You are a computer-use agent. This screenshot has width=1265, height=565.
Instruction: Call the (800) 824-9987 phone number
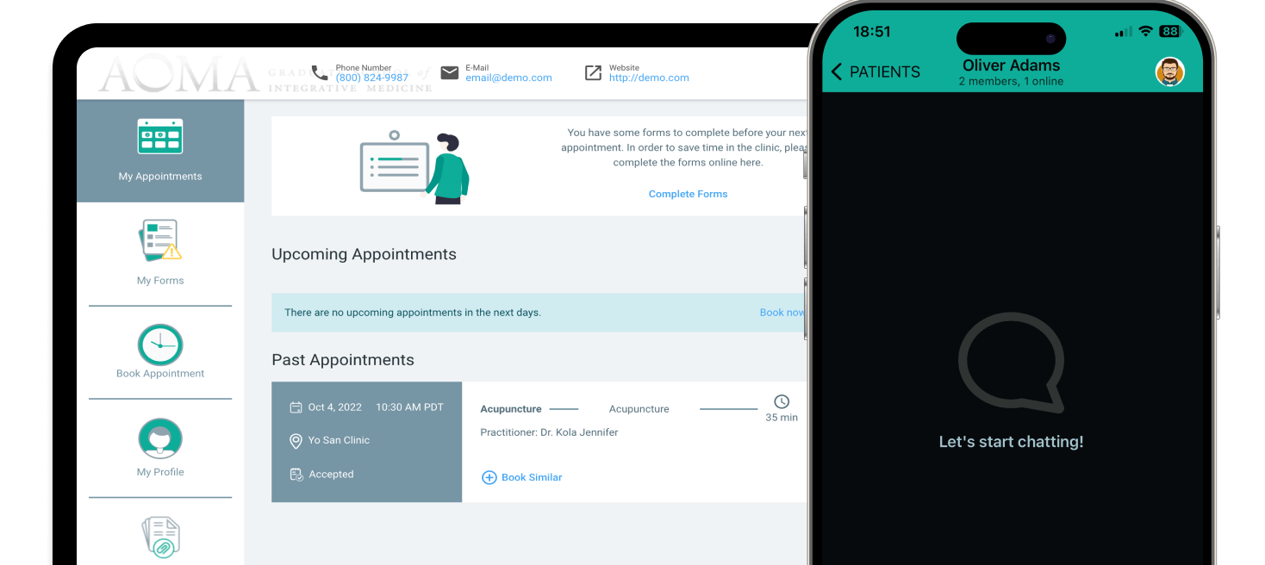point(371,78)
